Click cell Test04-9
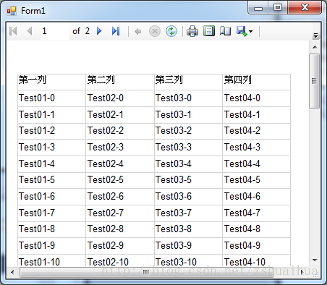This screenshot has width=327, height=285. point(256,246)
